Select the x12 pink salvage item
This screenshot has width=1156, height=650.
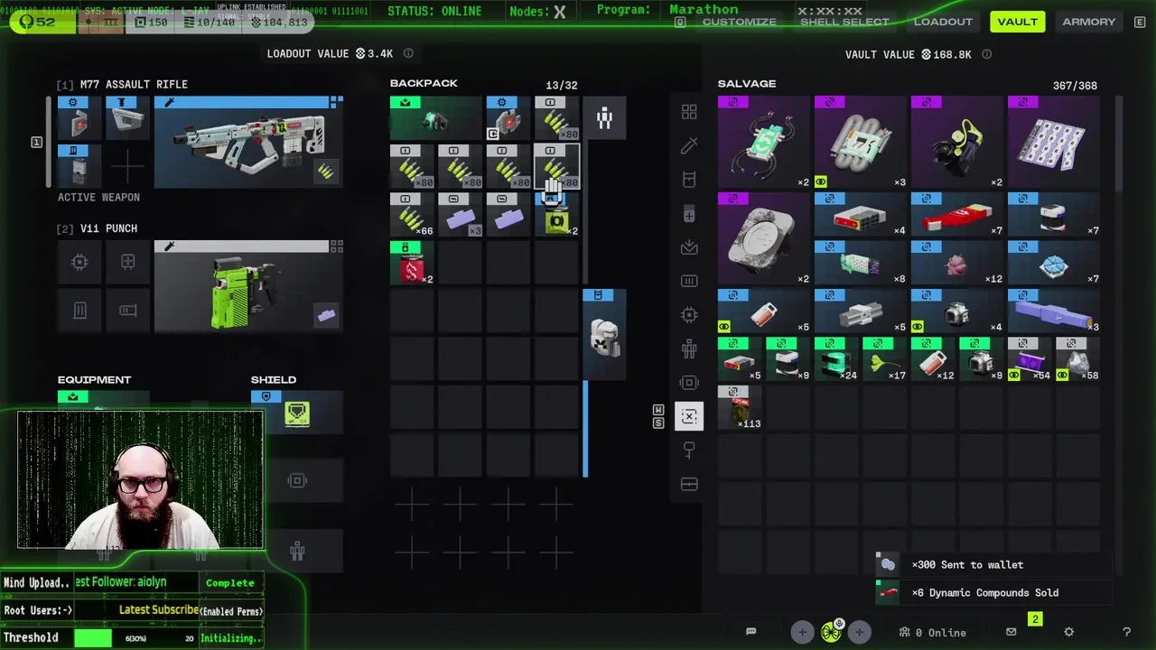tap(956, 263)
